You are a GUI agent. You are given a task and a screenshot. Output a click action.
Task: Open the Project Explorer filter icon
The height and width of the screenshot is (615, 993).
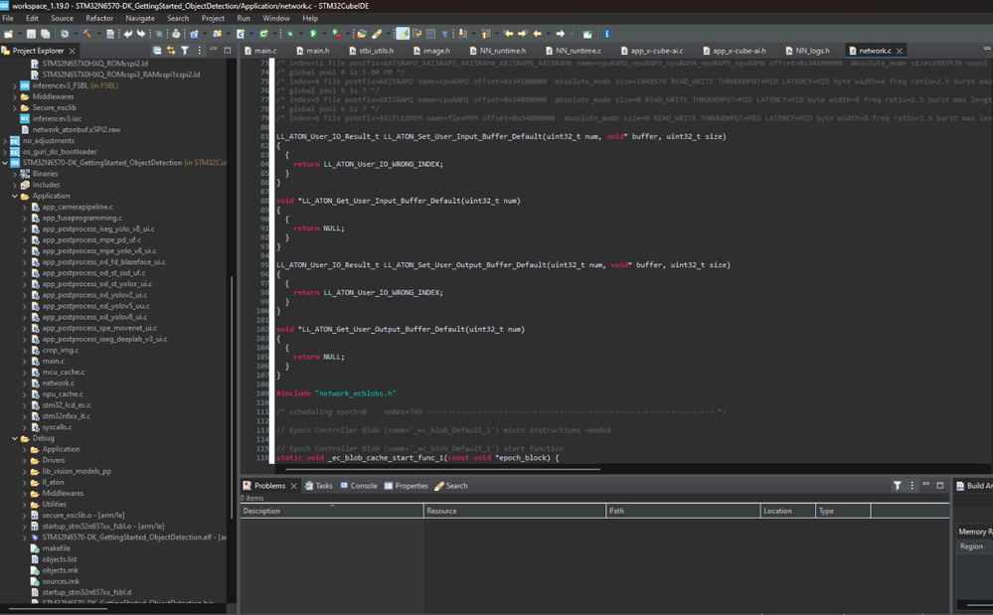click(185, 51)
